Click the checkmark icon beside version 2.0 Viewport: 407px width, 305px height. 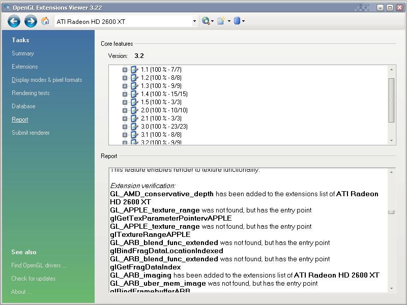(x=134, y=110)
